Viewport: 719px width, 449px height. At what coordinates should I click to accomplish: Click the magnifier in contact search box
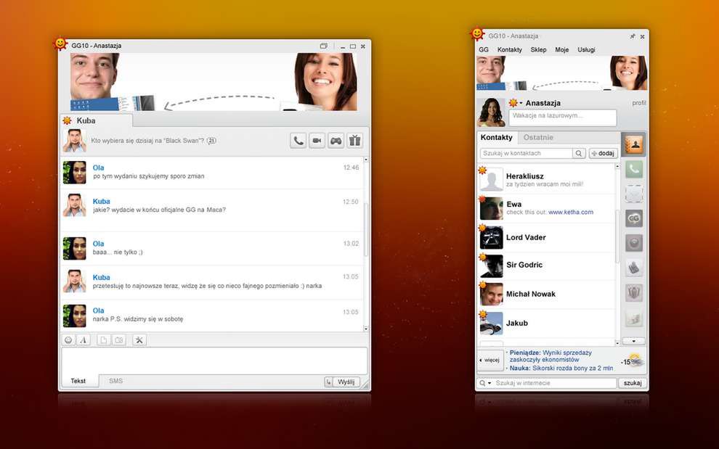coord(579,154)
